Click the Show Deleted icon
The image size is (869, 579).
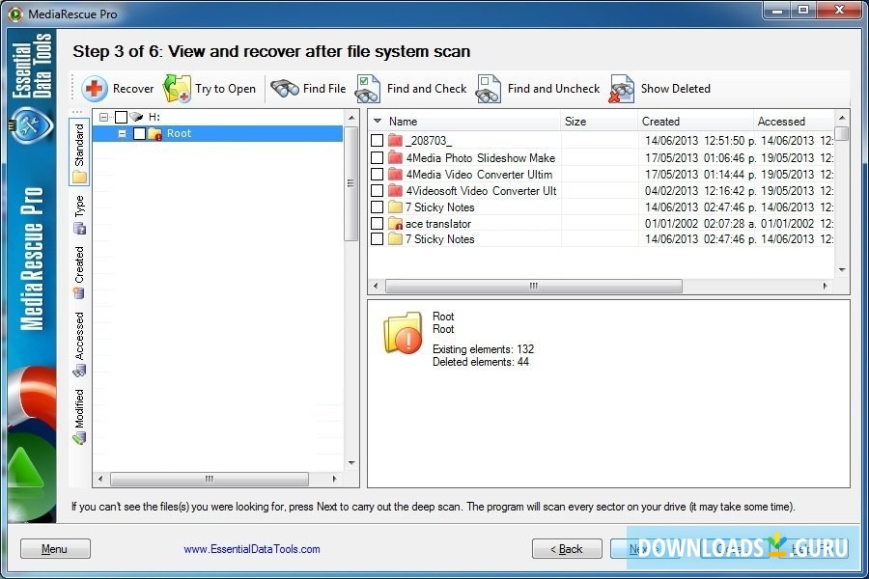click(621, 89)
